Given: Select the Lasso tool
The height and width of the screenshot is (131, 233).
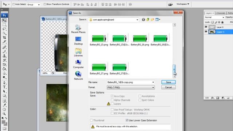Looking at the screenshot, I should click(x=4, y=29).
